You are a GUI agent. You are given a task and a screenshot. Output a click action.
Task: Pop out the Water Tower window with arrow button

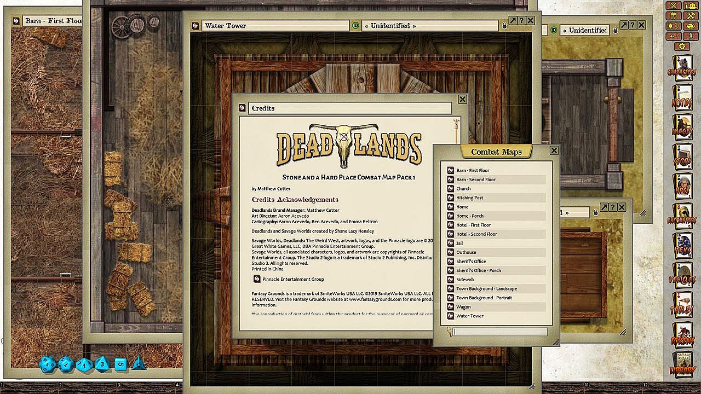(513, 20)
